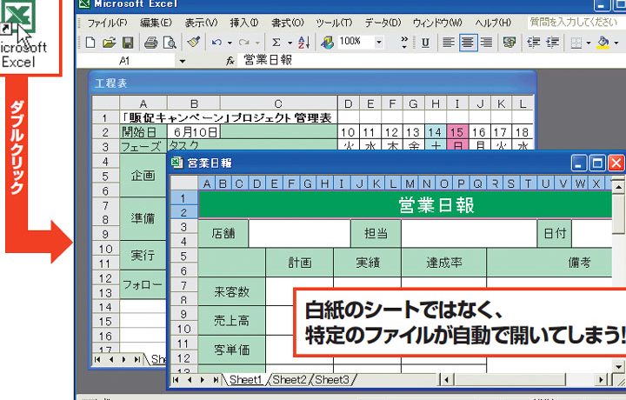The width and height of the screenshot is (626, 400).
Task: Select the pink cell 15 in 工程表
Action: coord(457,132)
